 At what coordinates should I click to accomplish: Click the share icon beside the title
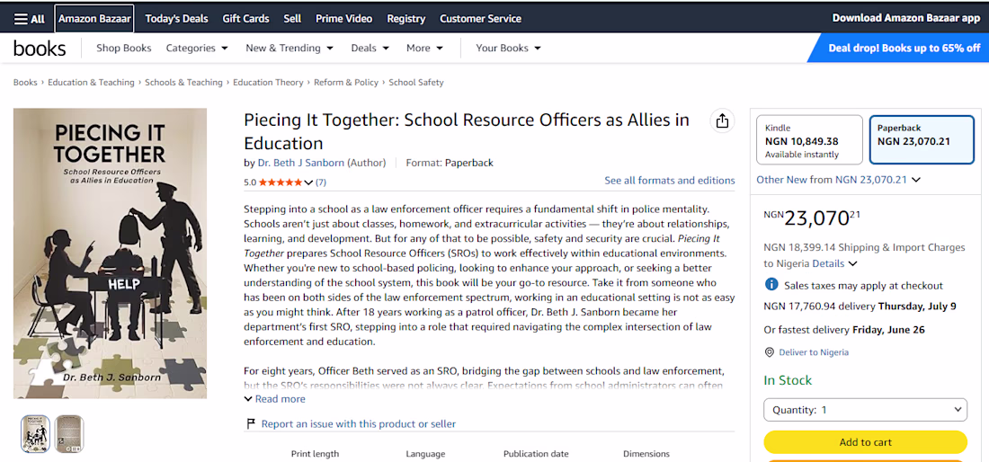tap(722, 121)
